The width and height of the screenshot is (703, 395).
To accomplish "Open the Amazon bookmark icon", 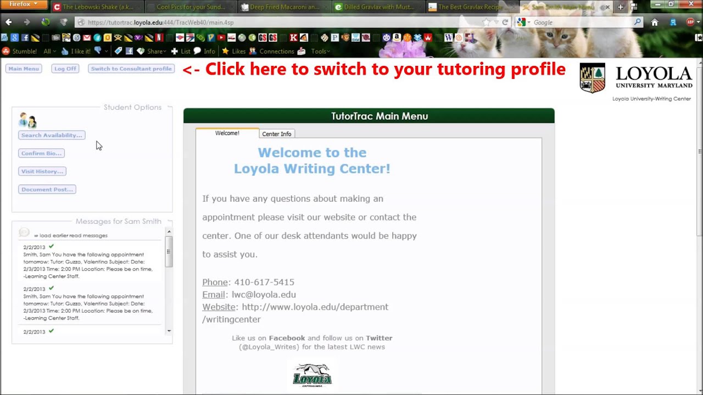I will (397, 37).
